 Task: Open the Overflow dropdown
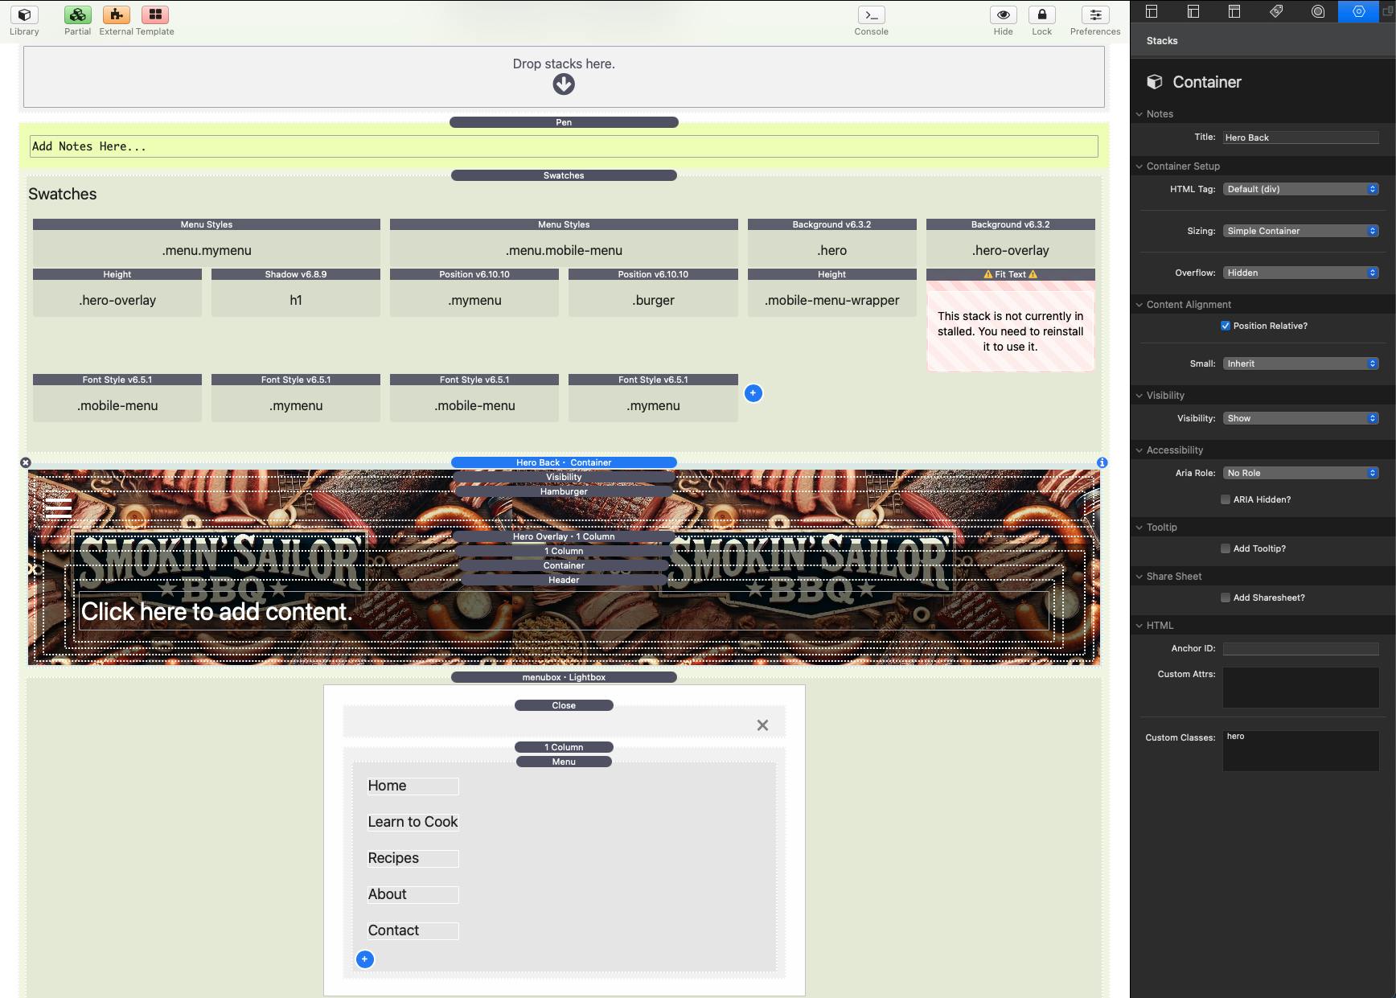(x=1301, y=273)
